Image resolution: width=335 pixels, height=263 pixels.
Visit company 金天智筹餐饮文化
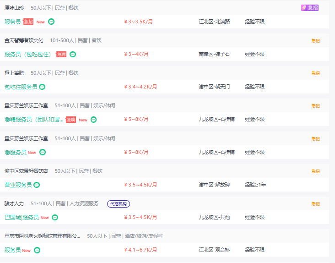click(x=24, y=40)
